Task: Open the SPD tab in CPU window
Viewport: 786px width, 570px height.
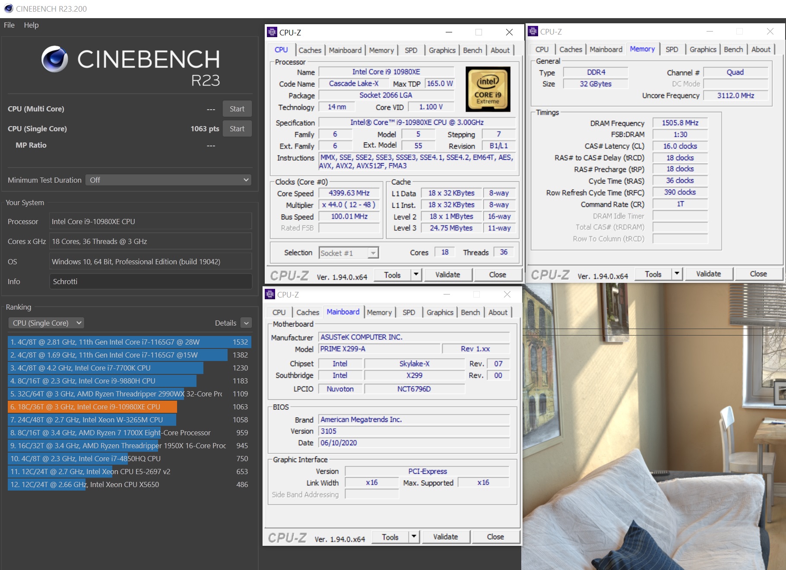Action: point(411,50)
